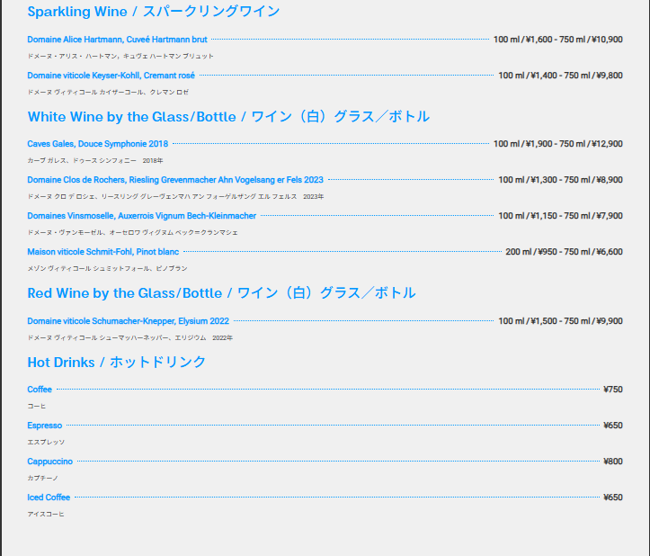Select Domaine viticole Keyser-Kohll, Cremant rosé
This screenshot has height=556, width=650.
pos(111,76)
